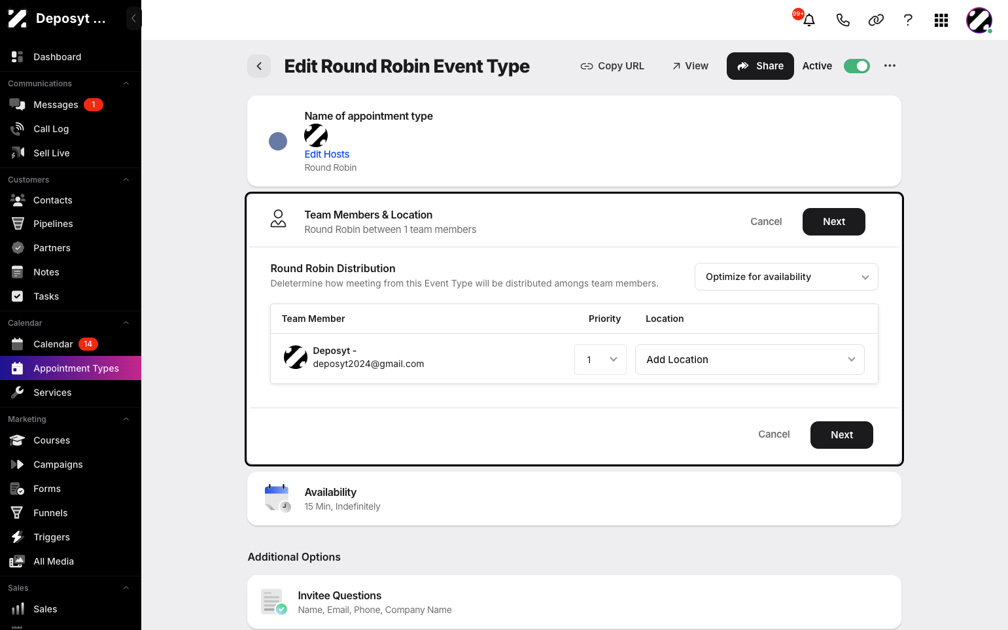Open the notifications bell icon
Image resolution: width=1008 pixels, height=630 pixels.
[x=809, y=20]
